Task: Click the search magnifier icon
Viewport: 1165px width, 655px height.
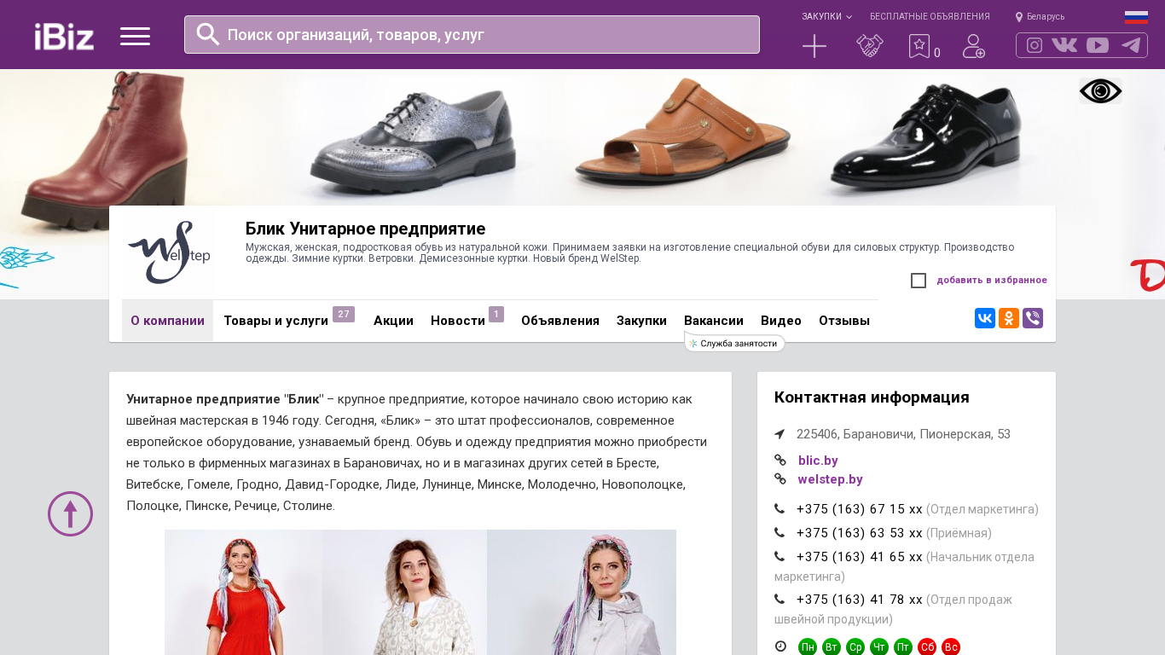Action: [208, 34]
